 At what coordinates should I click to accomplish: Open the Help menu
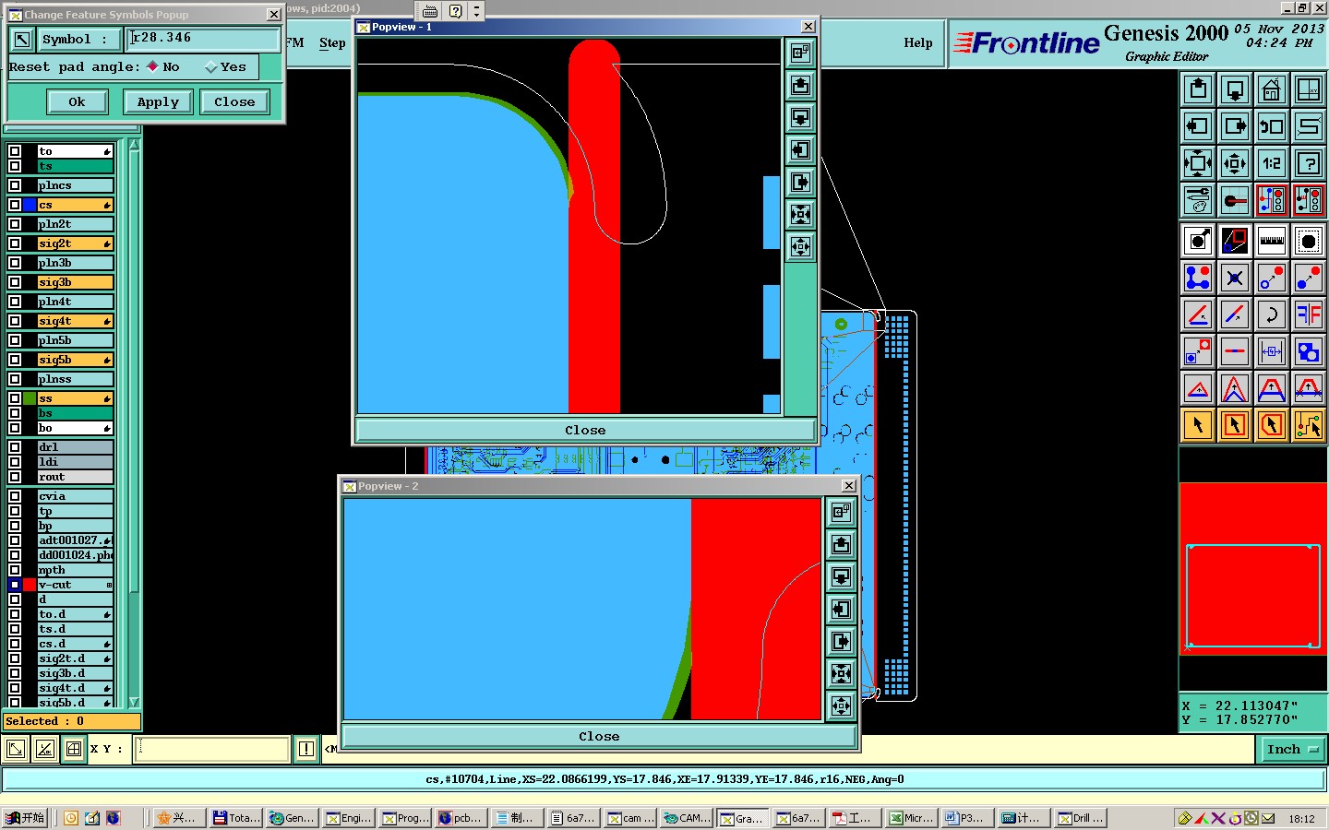pos(918,42)
